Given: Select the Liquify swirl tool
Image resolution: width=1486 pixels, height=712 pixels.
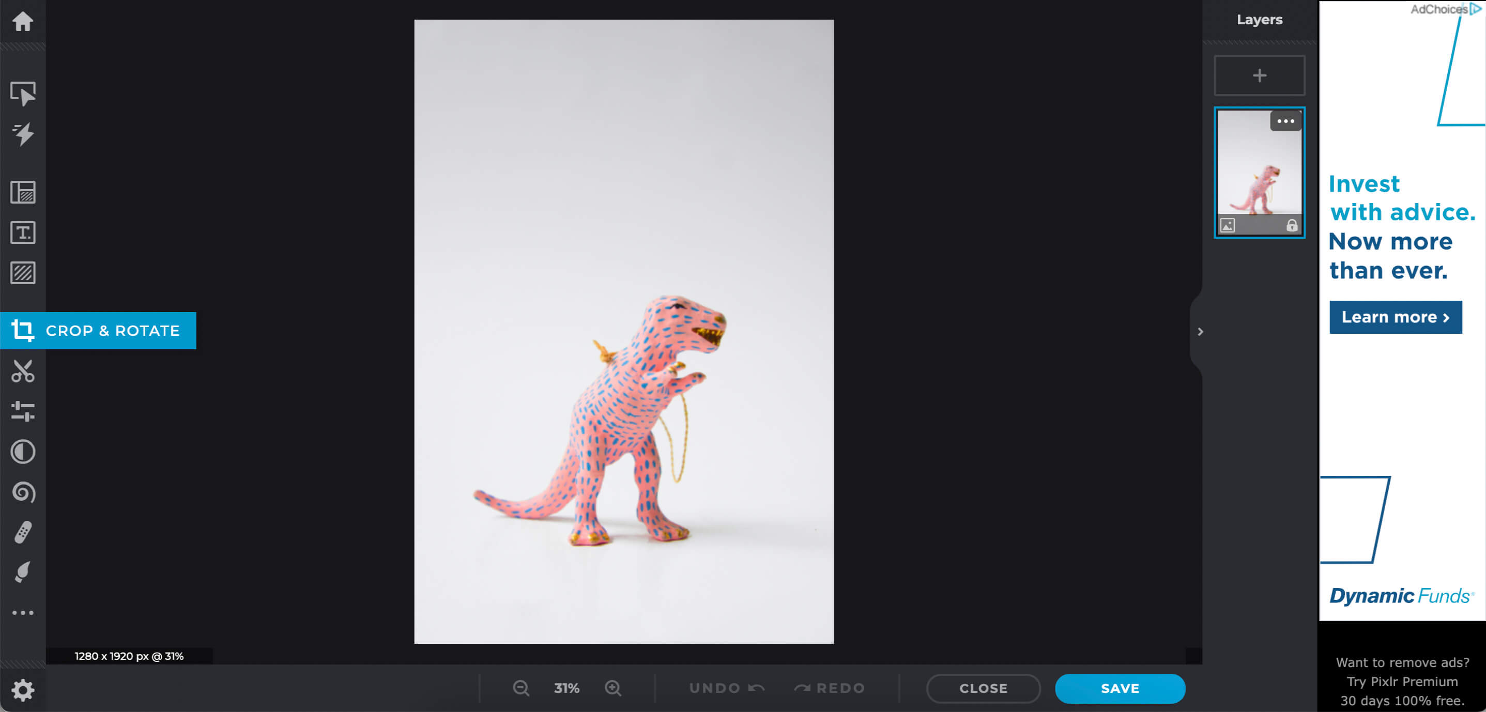Looking at the screenshot, I should point(23,492).
